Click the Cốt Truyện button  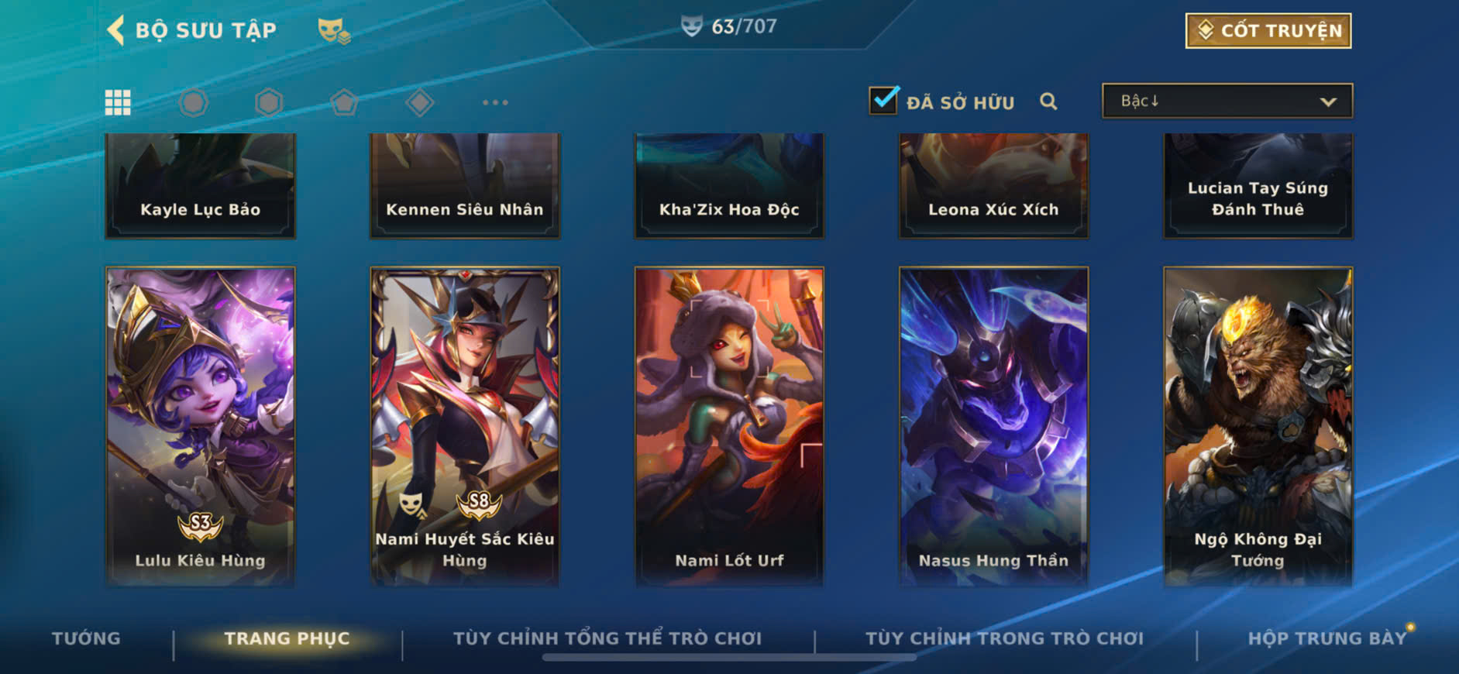click(1268, 31)
